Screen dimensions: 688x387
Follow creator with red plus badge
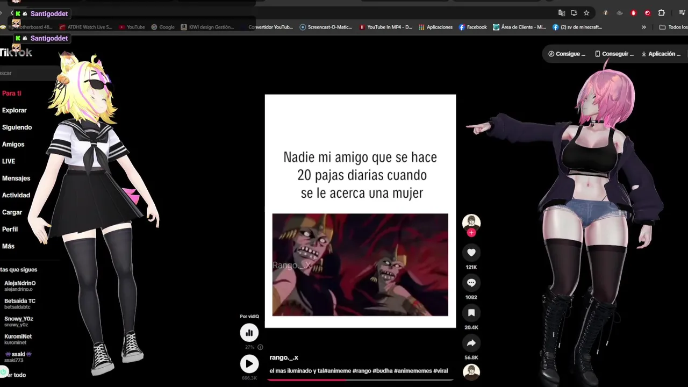click(471, 233)
